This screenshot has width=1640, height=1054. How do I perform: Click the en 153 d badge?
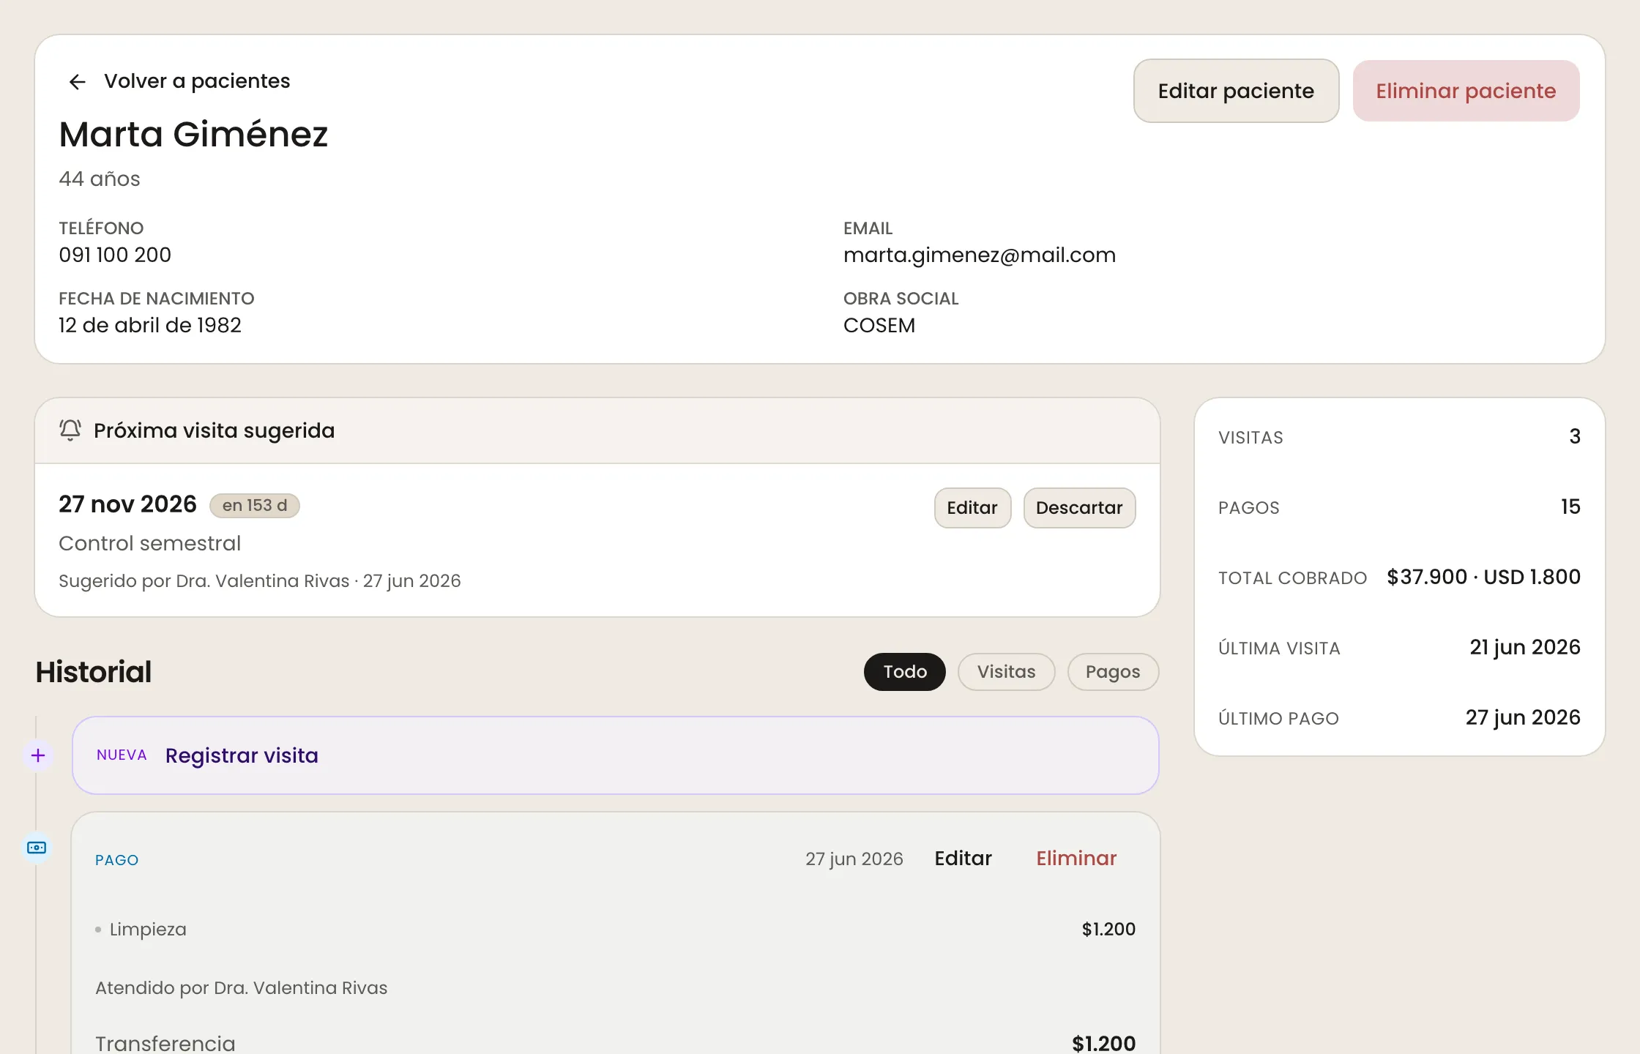click(x=255, y=505)
